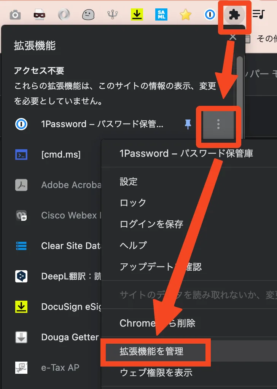This screenshot has height=389, width=277.
Task: Open the three-dot menu for 1Password
Action: point(218,124)
